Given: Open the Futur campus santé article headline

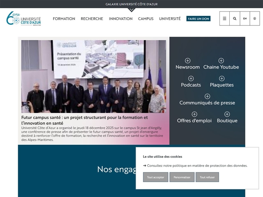Looking at the screenshot, I should click(85, 120).
